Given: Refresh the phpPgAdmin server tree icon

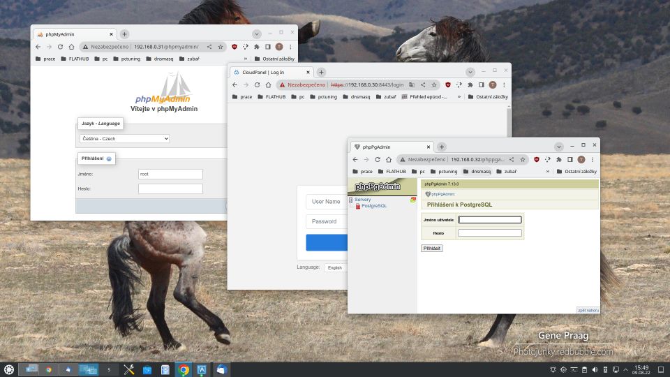Looking at the screenshot, I should click(x=412, y=200).
